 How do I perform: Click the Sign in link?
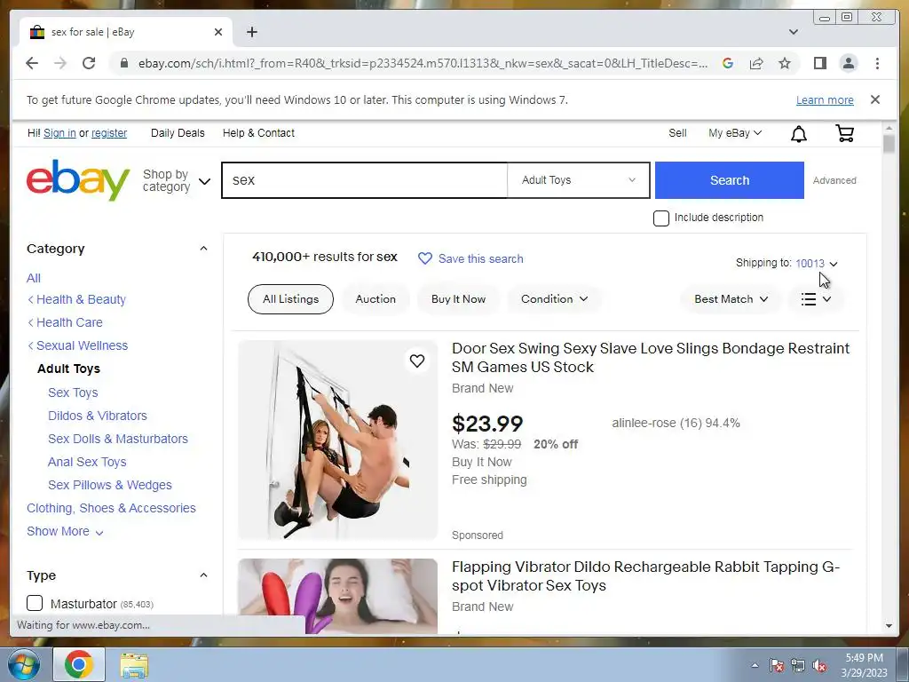click(59, 133)
